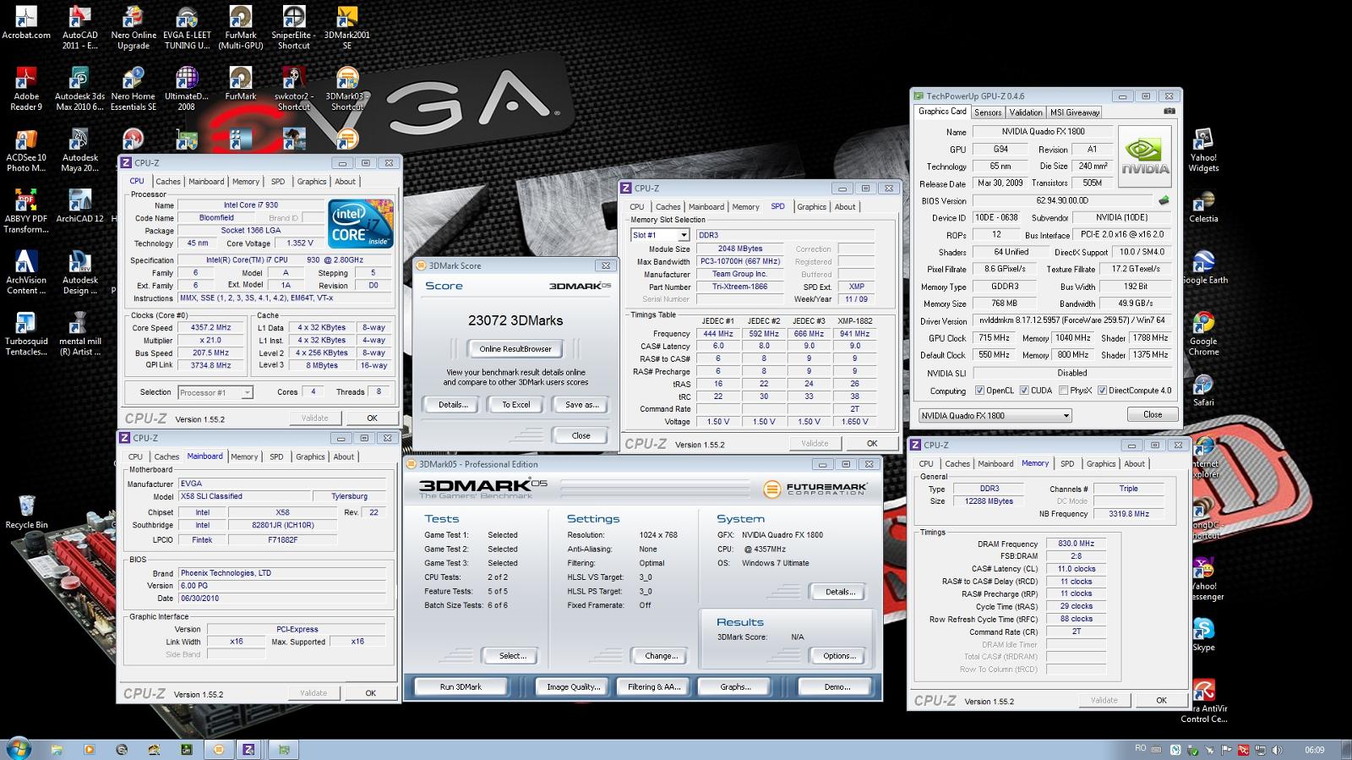Open the Processor #1 selection dropdown

(x=215, y=392)
